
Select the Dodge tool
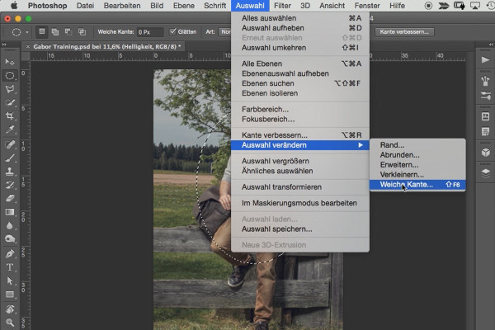(10, 238)
